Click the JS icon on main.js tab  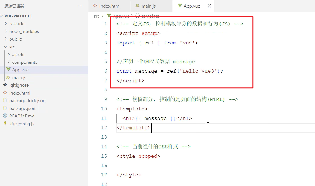(137, 6)
